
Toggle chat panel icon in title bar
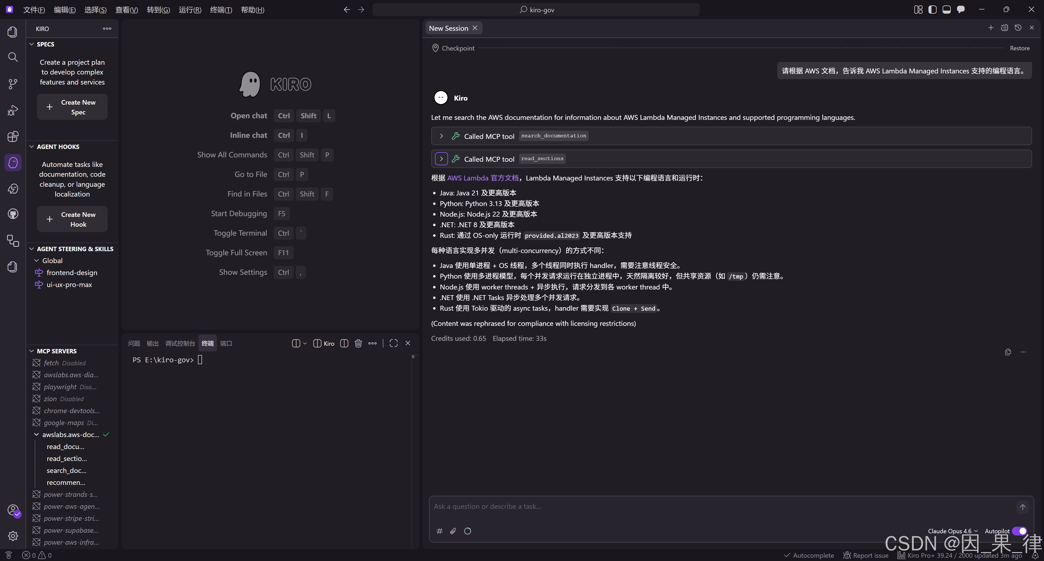(x=961, y=9)
